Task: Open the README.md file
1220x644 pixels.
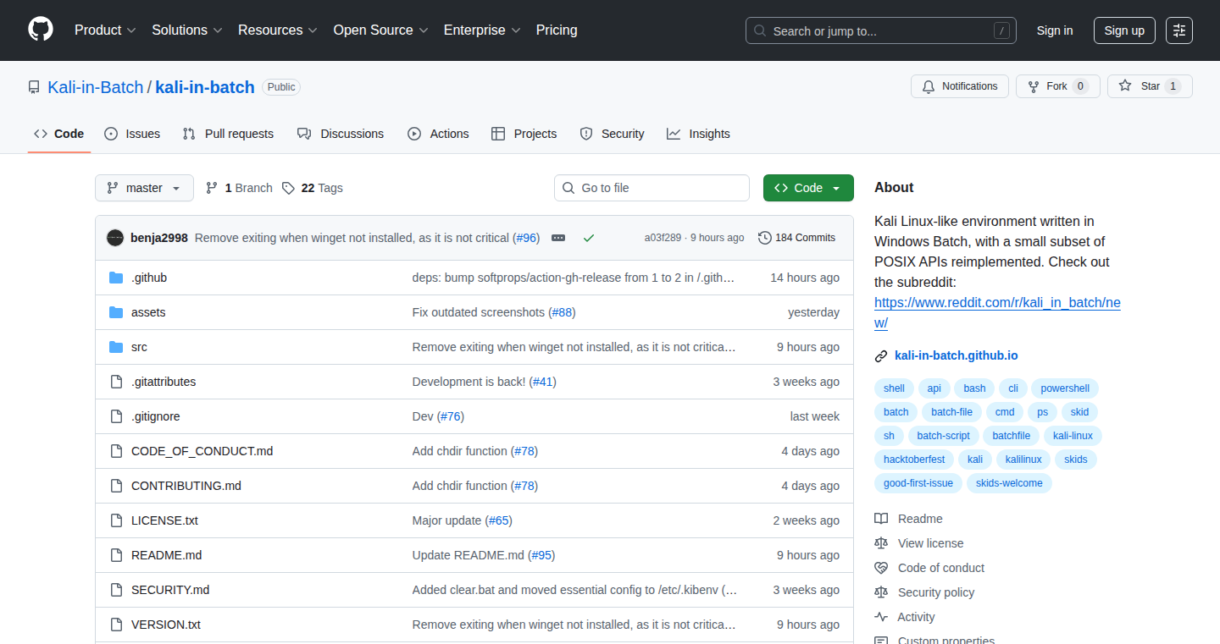Action: coord(167,555)
